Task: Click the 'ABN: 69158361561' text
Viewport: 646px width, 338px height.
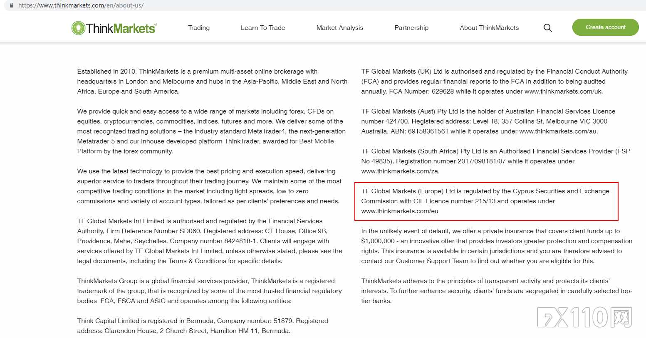Action: point(419,131)
